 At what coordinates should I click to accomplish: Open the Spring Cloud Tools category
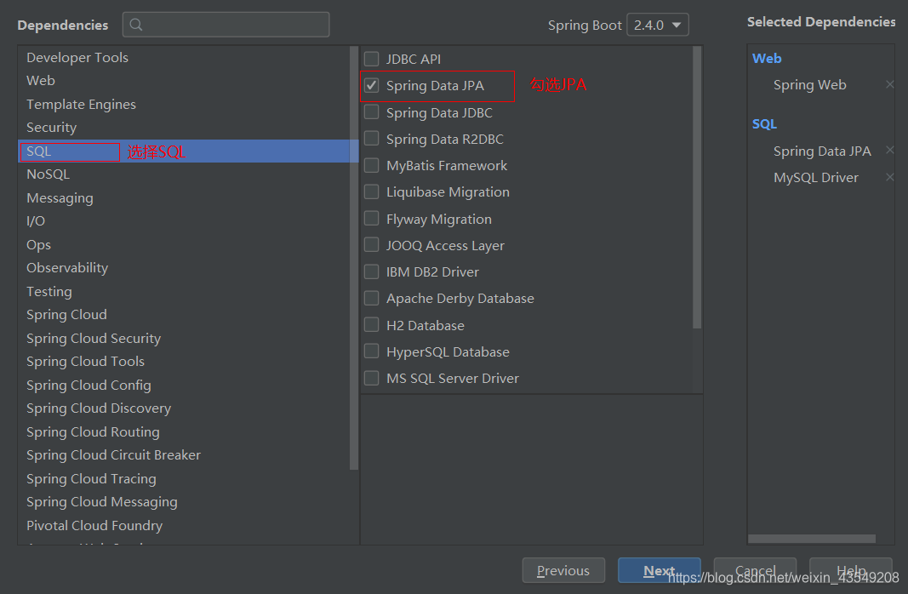pyautogui.click(x=184, y=362)
